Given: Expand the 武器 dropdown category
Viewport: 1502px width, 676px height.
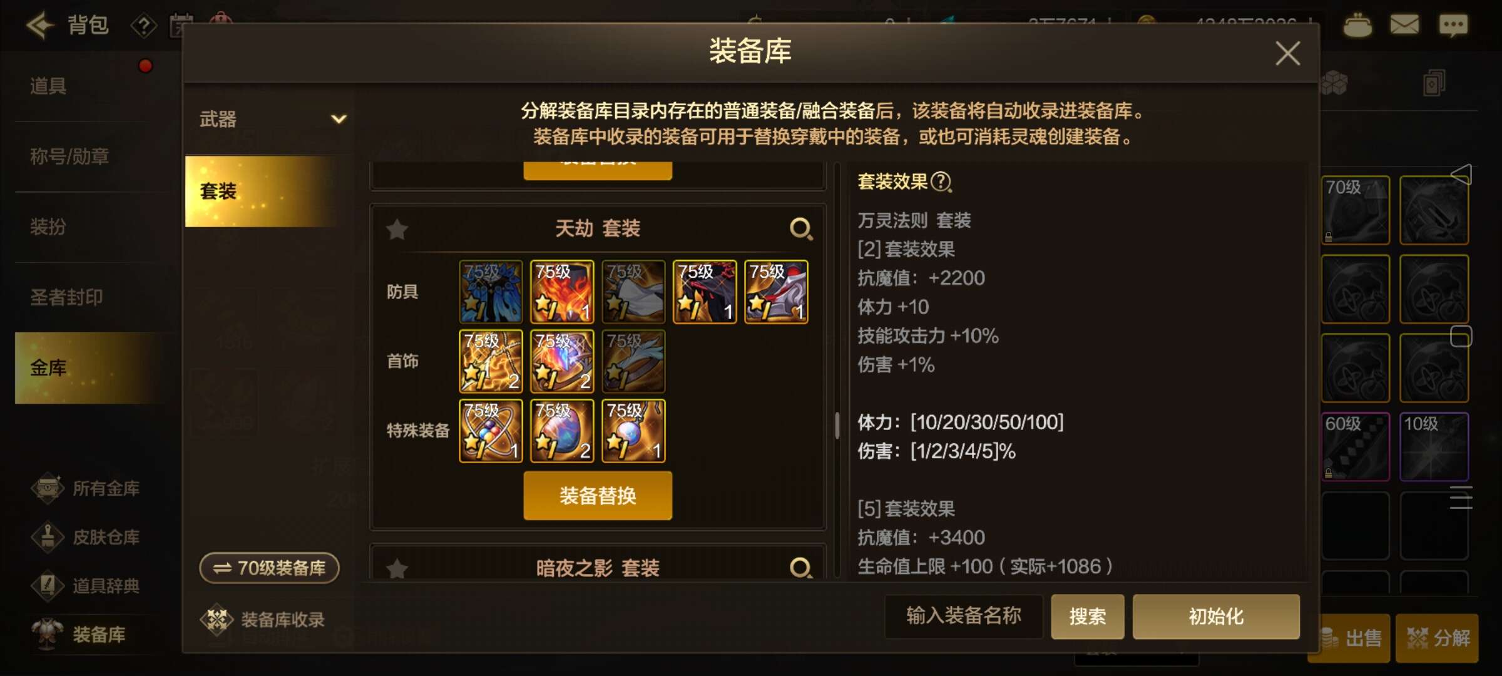Looking at the screenshot, I should pos(270,119).
